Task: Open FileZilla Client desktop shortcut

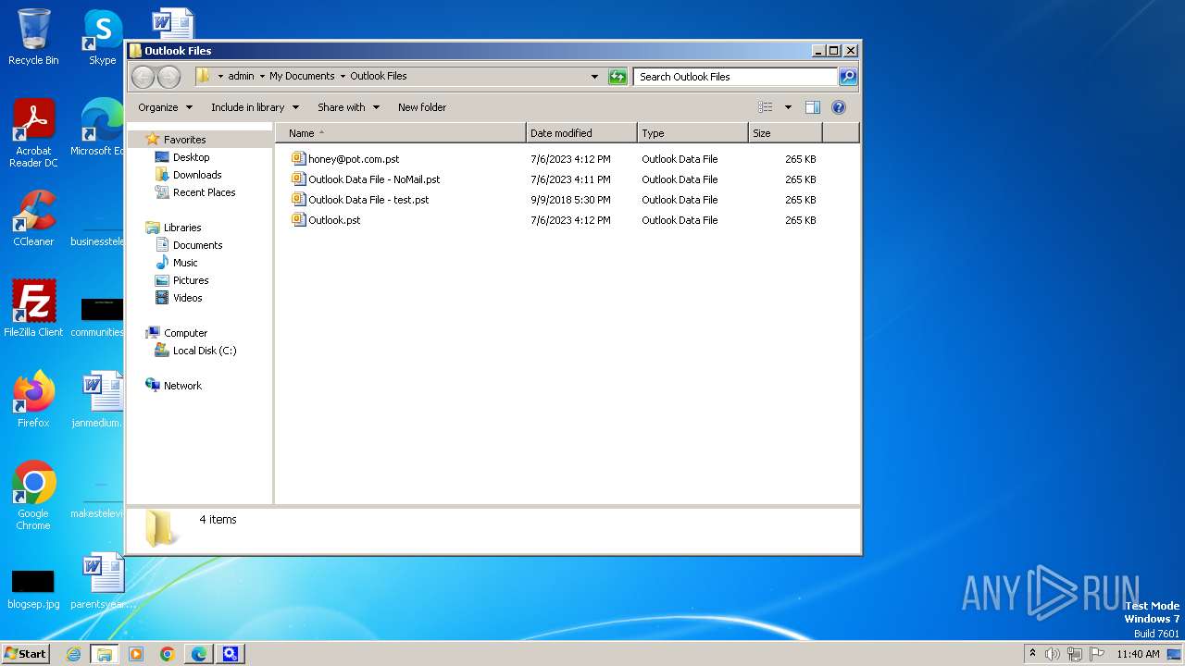Action: tap(33, 309)
